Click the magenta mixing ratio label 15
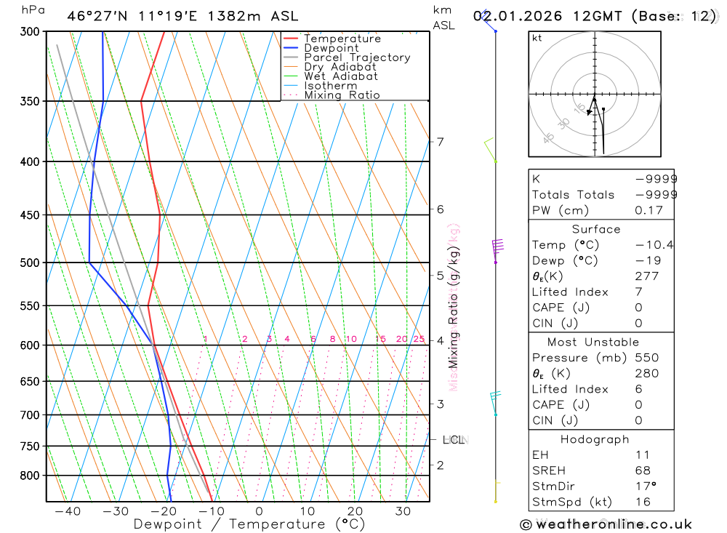This screenshot has width=727, height=533. click(x=381, y=339)
